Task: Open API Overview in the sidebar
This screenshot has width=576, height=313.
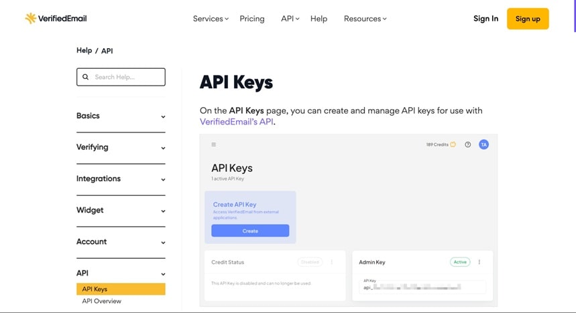Action: tap(101, 301)
